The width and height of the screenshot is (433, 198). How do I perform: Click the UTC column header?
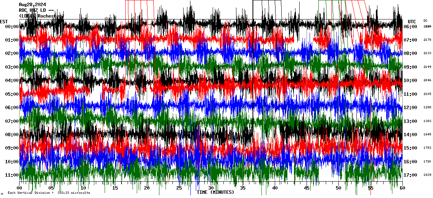[x=412, y=21]
